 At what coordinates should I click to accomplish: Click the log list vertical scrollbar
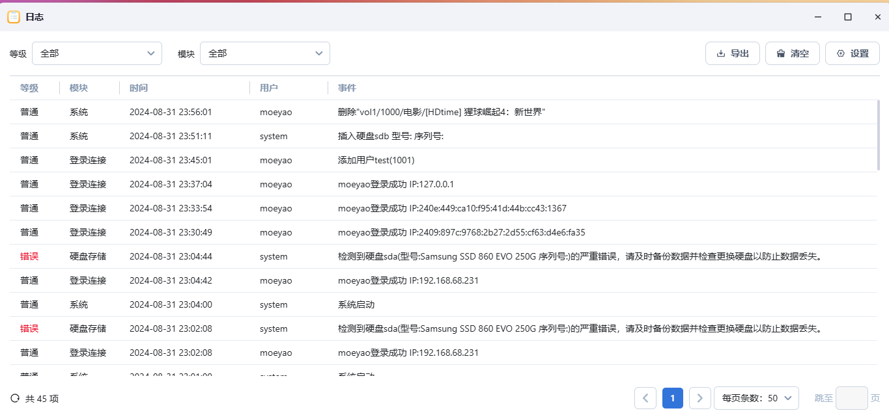click(x=879, y=135)
